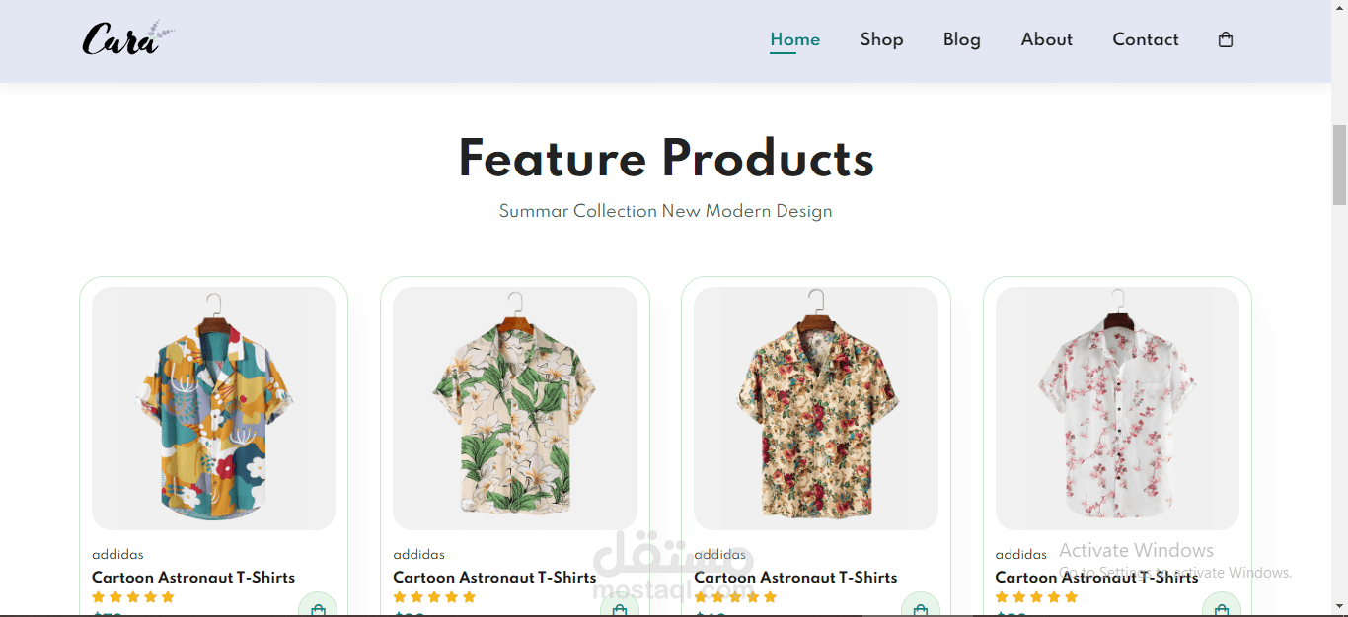Viewport: 1348px width, 617px height.
Task: Select the red floral shirt image
Action: [x=816, y=408]
